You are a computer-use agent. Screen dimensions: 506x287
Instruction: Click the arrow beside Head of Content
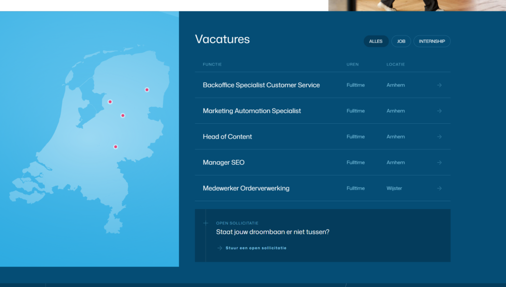[439, 137]
